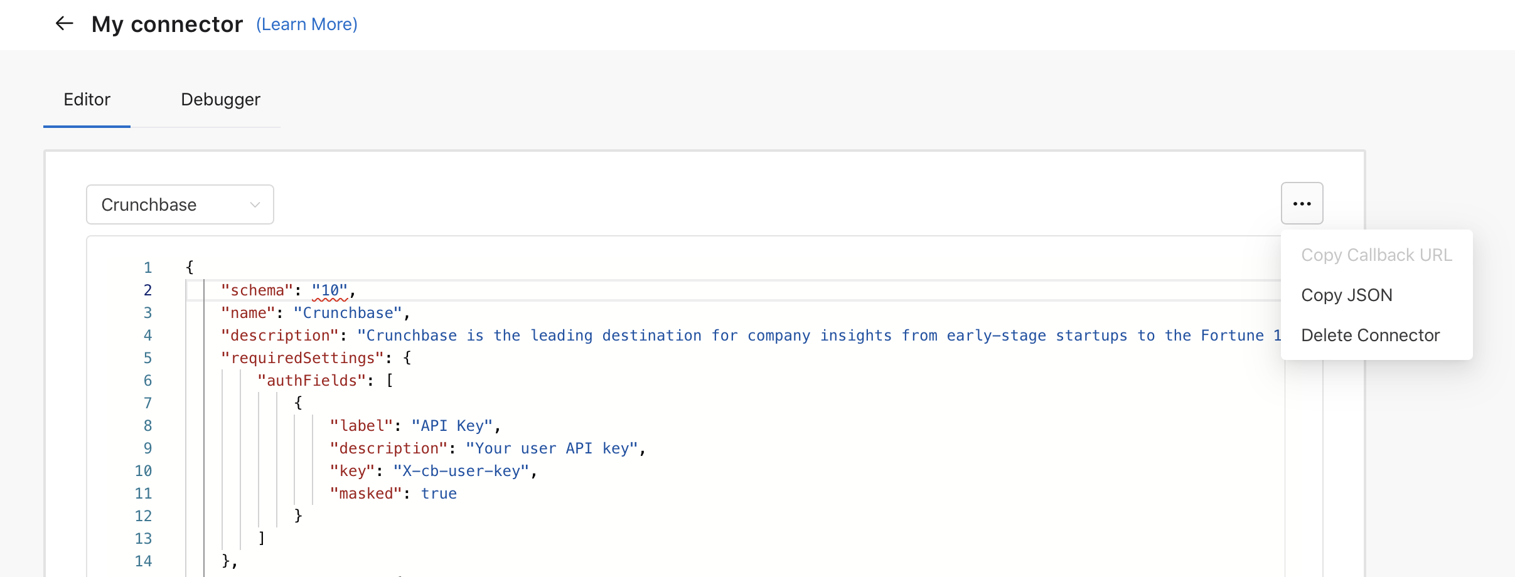Screen dimensions: 1515x577
Task: Click the "10" schema value with the red underline
Action: click(329, 290)
